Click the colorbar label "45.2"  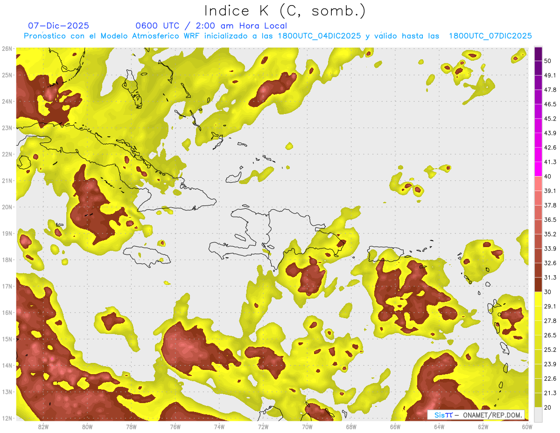pos(550,119)
